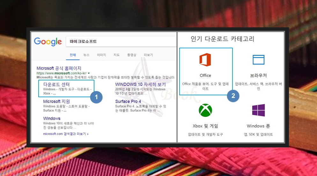Switch to the 지도 tab
Image resolution: width=317 pixels, height=176 pixels.
point(116,55)
